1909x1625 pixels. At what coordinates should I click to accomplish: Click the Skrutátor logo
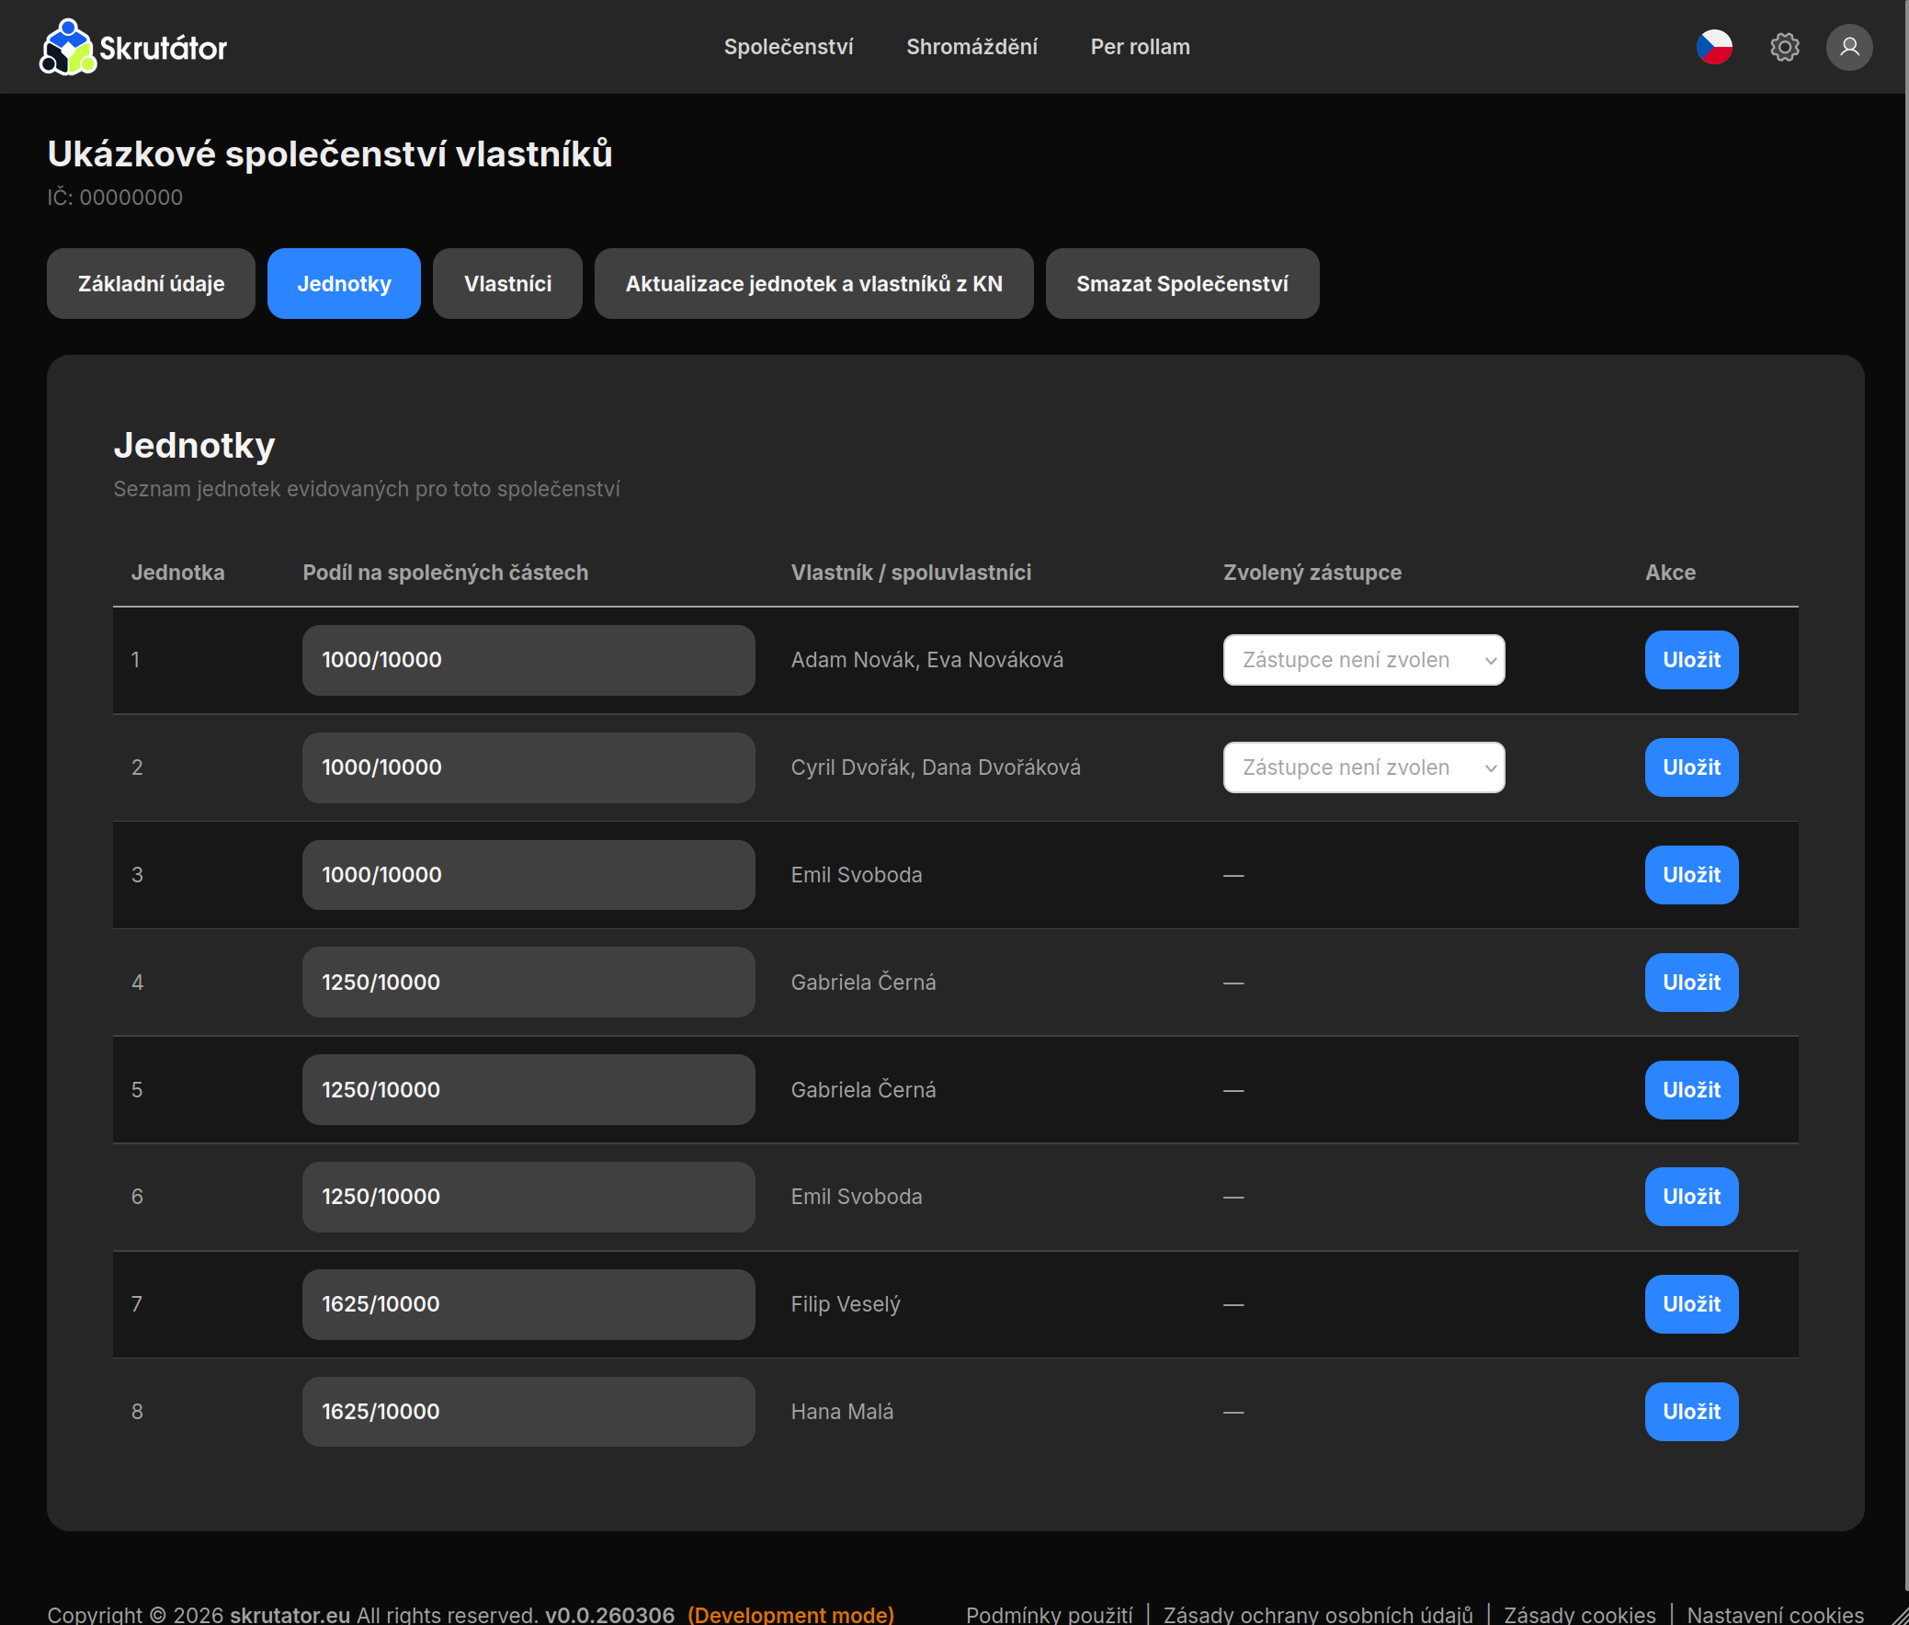pyautogui.click(x=132, y=47)
